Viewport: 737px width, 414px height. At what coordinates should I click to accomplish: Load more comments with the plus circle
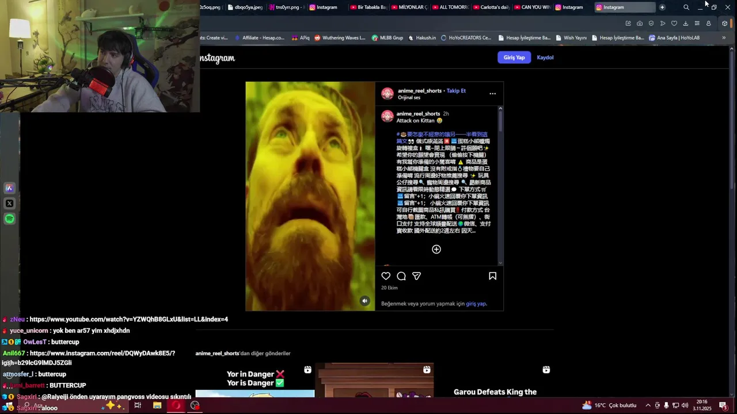tap(436, 249)
